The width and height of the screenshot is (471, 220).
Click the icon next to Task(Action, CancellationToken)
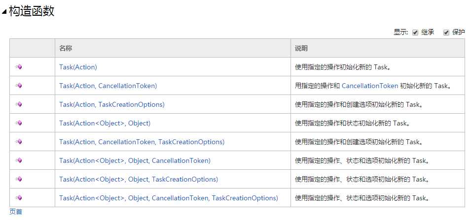click(19, 86)
